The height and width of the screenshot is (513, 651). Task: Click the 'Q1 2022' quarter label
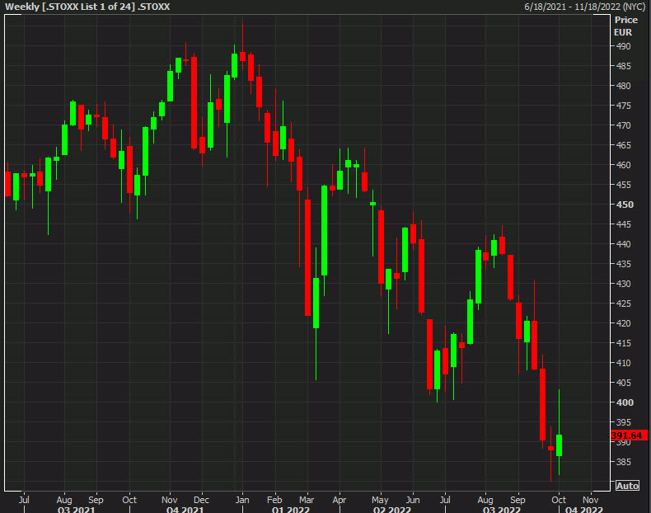290,509
